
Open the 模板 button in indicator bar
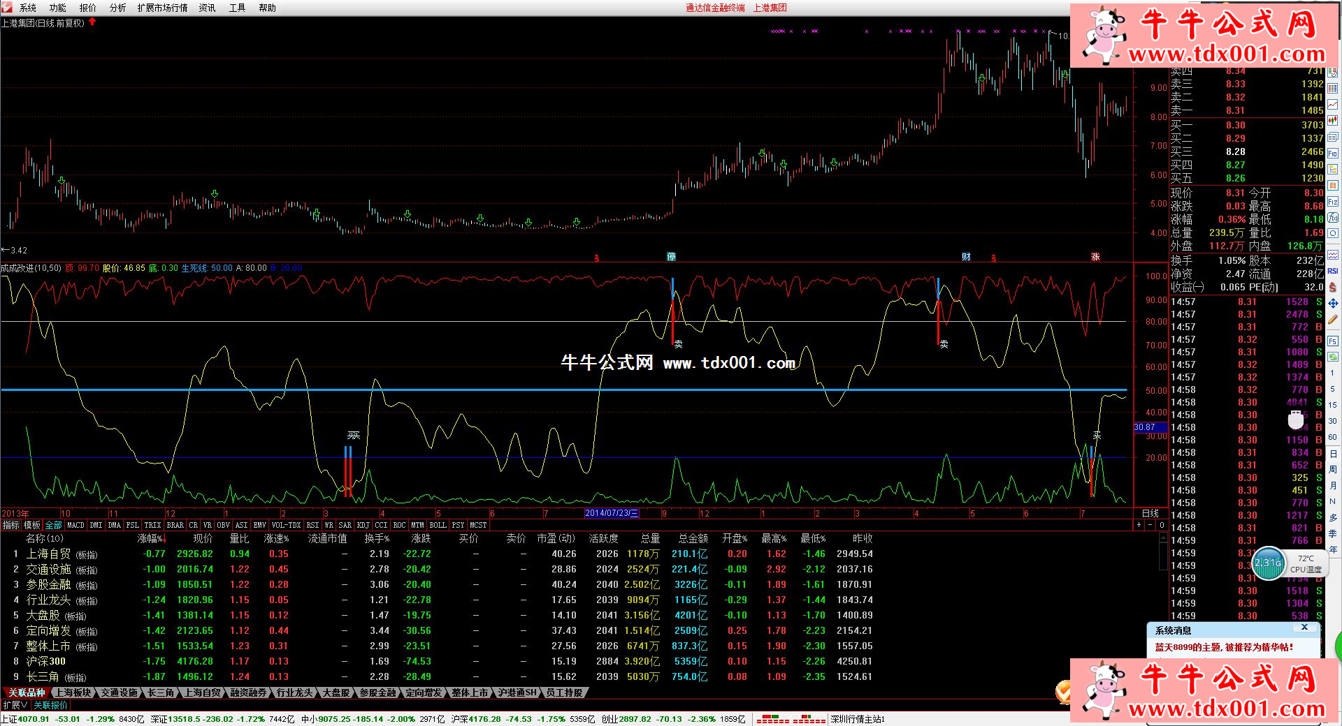click(x=32, y=525)
